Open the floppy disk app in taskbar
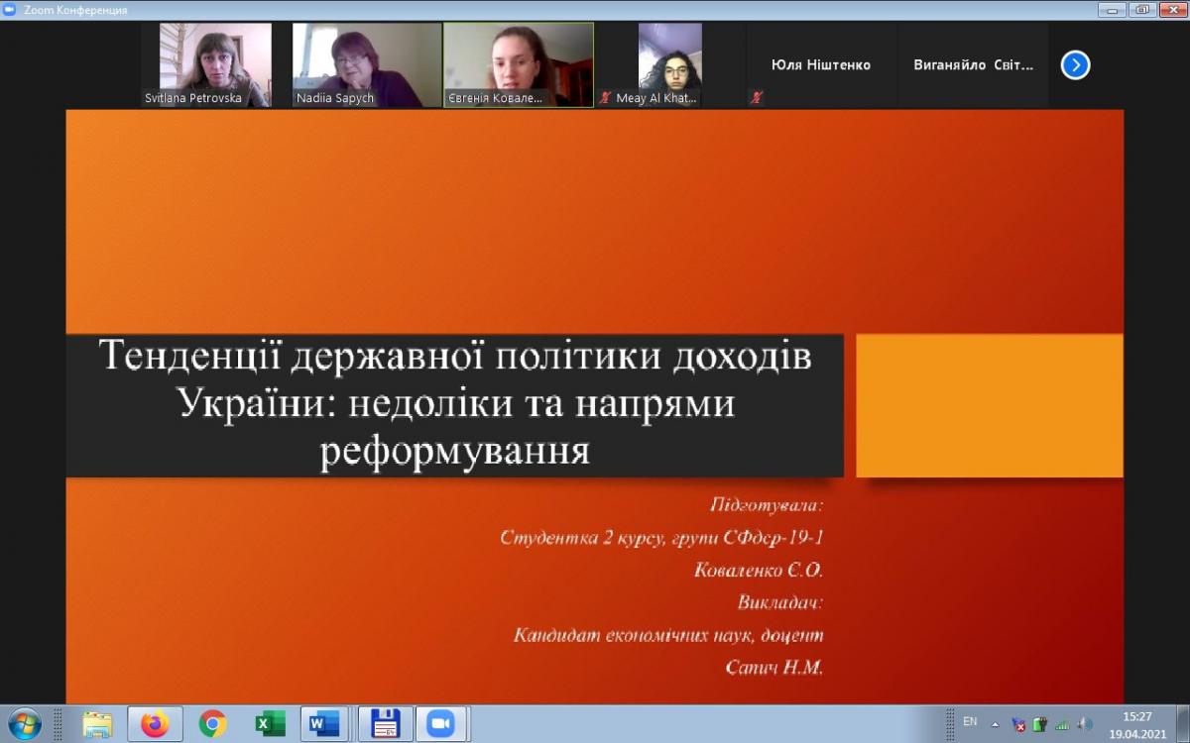This screenshot has height=743, width=1190. [x=385, y=724]
